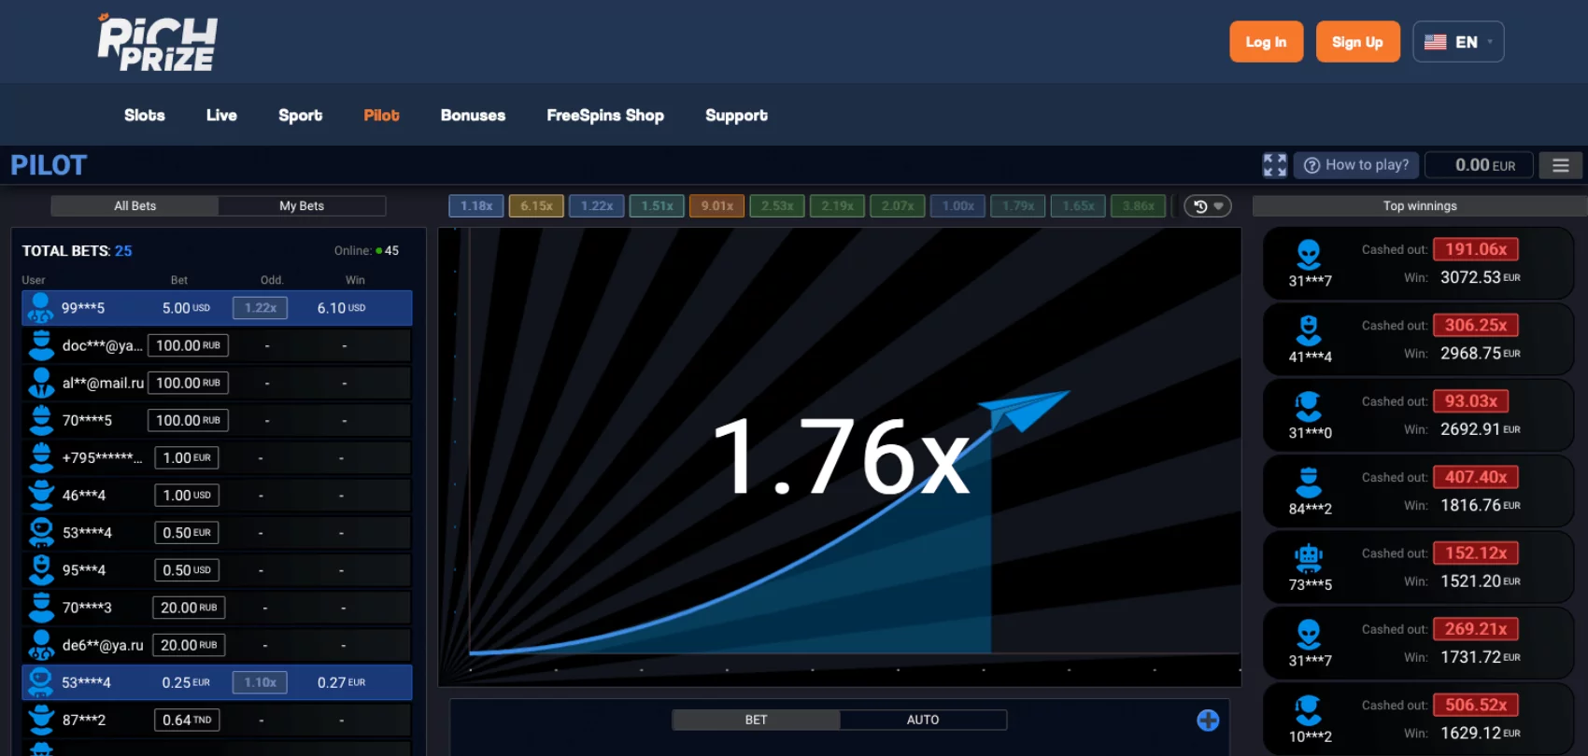
Task: Click the fullscreen expand icon
Action: point(1274,165)
